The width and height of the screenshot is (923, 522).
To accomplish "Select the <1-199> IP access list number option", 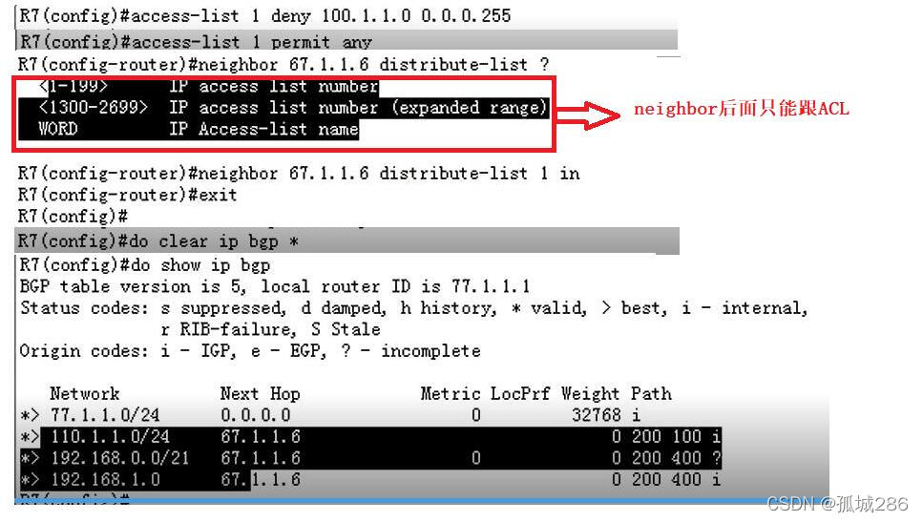I will (208, 87).
